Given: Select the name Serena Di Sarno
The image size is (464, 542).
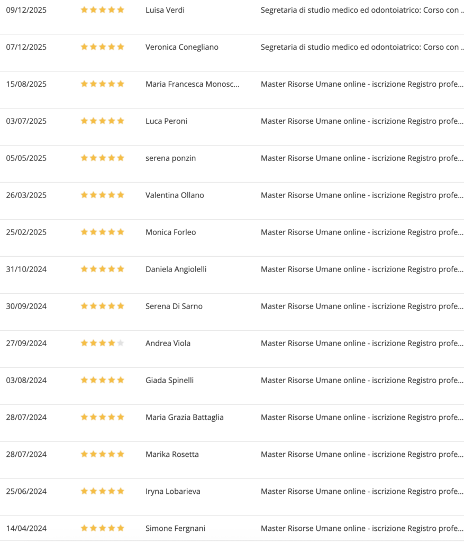Looking at the screenshot, I should [174, 306].
